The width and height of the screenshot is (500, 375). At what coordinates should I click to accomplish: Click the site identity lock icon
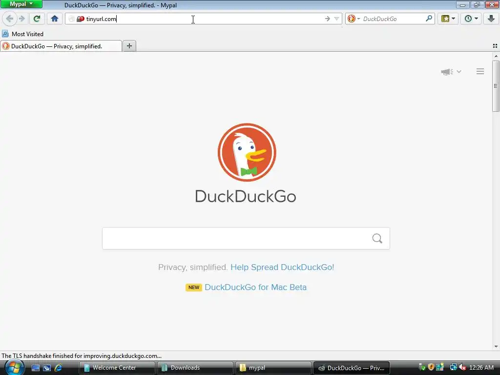pyautogui.click(x=81, y=19)
